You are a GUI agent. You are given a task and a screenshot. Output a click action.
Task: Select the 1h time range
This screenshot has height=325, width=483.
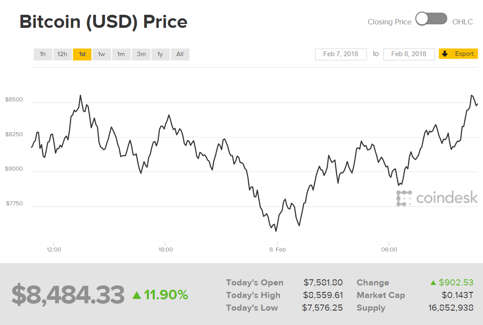coord(43,54)
